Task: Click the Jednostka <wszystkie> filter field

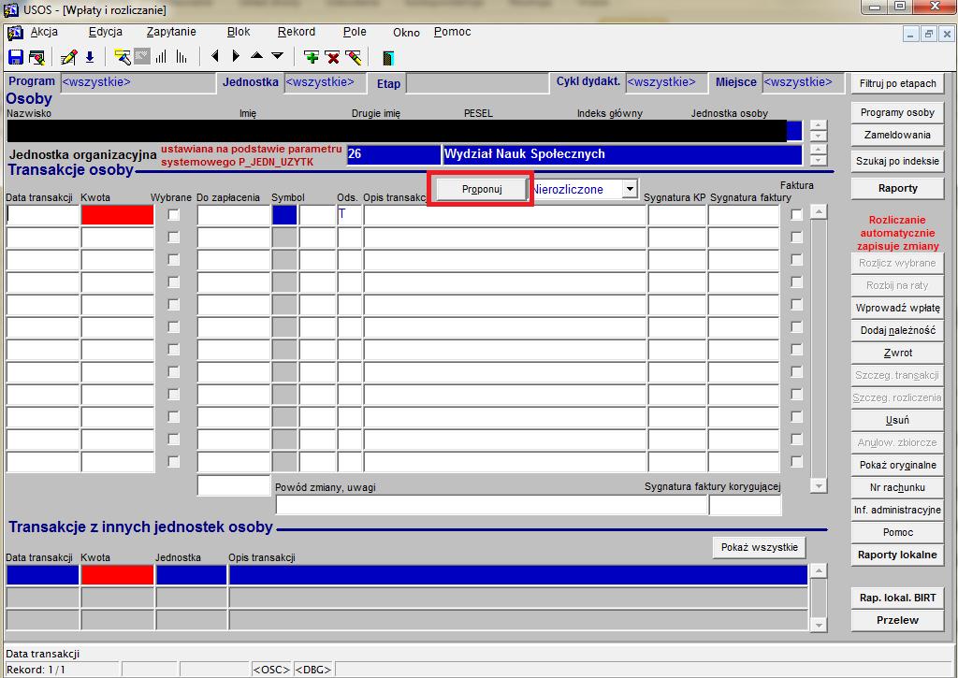Action: click(x=325, y=82)
